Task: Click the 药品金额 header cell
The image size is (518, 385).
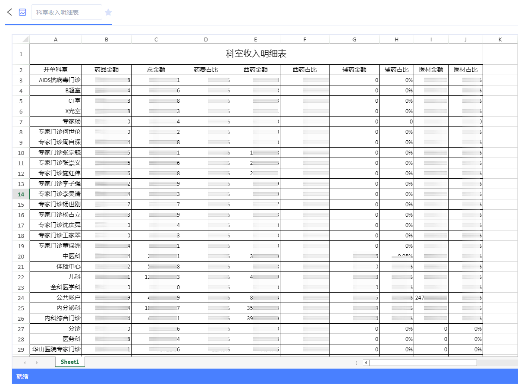Action: 107,69
